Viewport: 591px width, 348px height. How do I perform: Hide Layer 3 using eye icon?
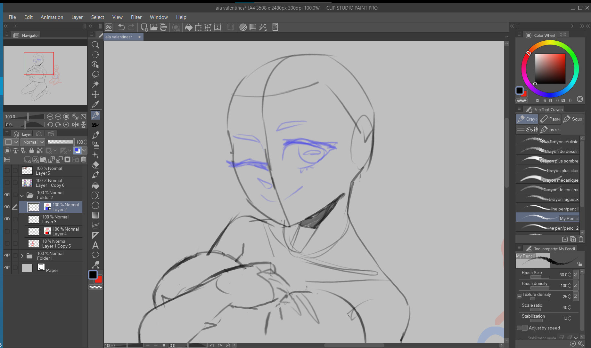point(7,219)
